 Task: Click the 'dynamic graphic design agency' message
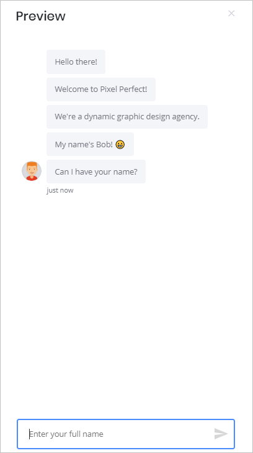127,117
